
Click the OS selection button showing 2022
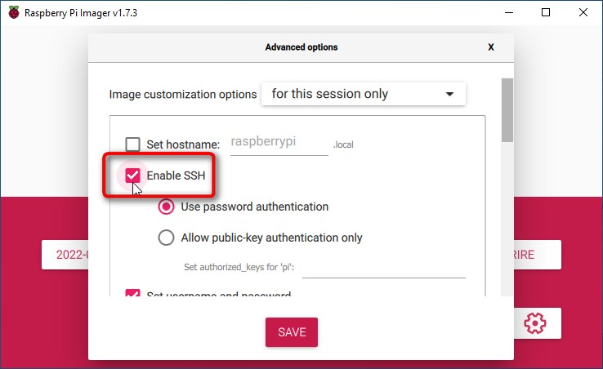[x=65, y=255]
